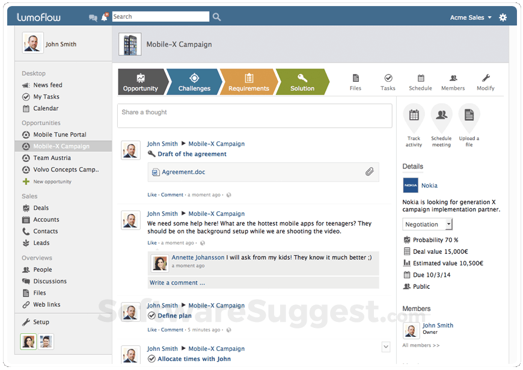Open the Negotiation stage dropdown
This screenshot has height=370, width=523.
tap(427, 224)
